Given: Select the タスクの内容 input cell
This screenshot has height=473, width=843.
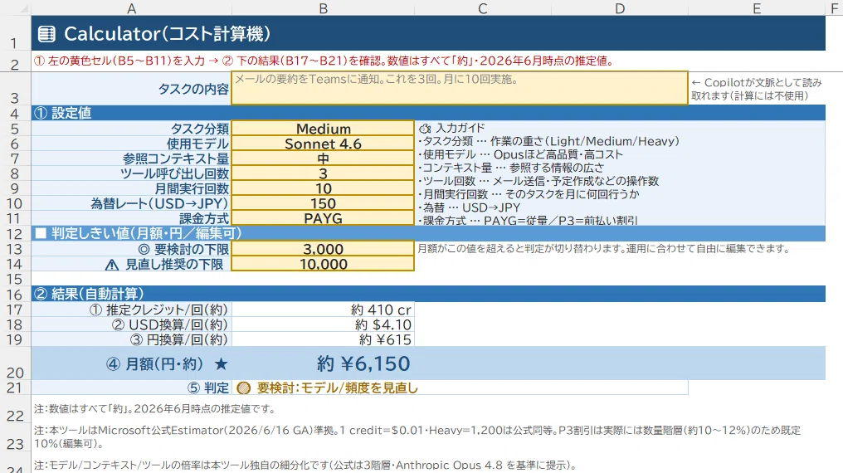Looking at the screenshot, I should pyautogui.click(x=460, y=88).
